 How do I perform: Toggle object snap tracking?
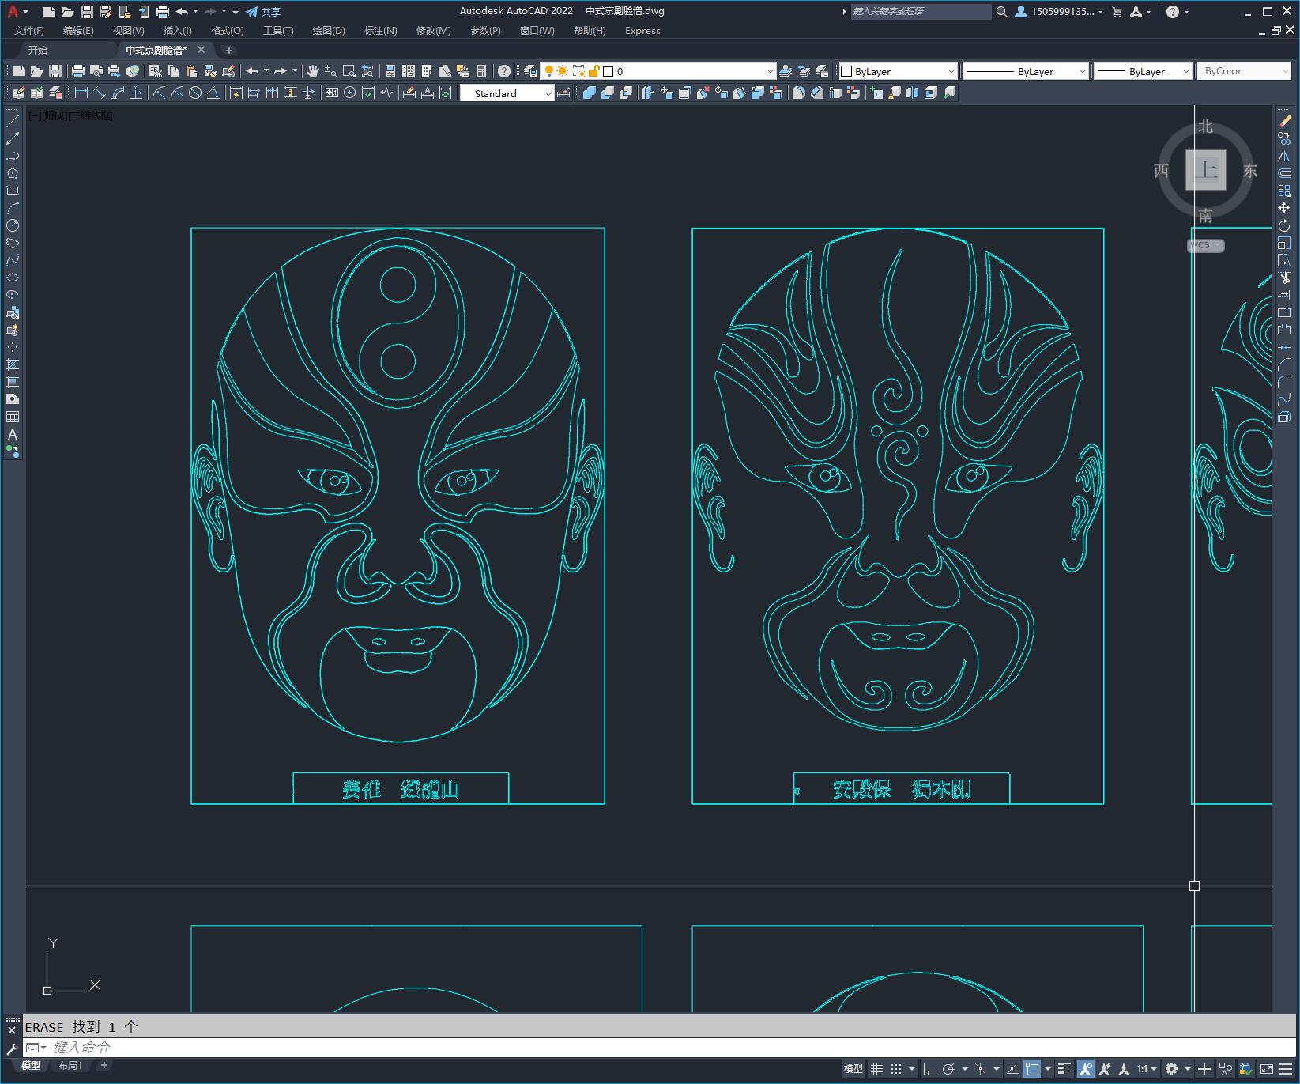1012,1069
